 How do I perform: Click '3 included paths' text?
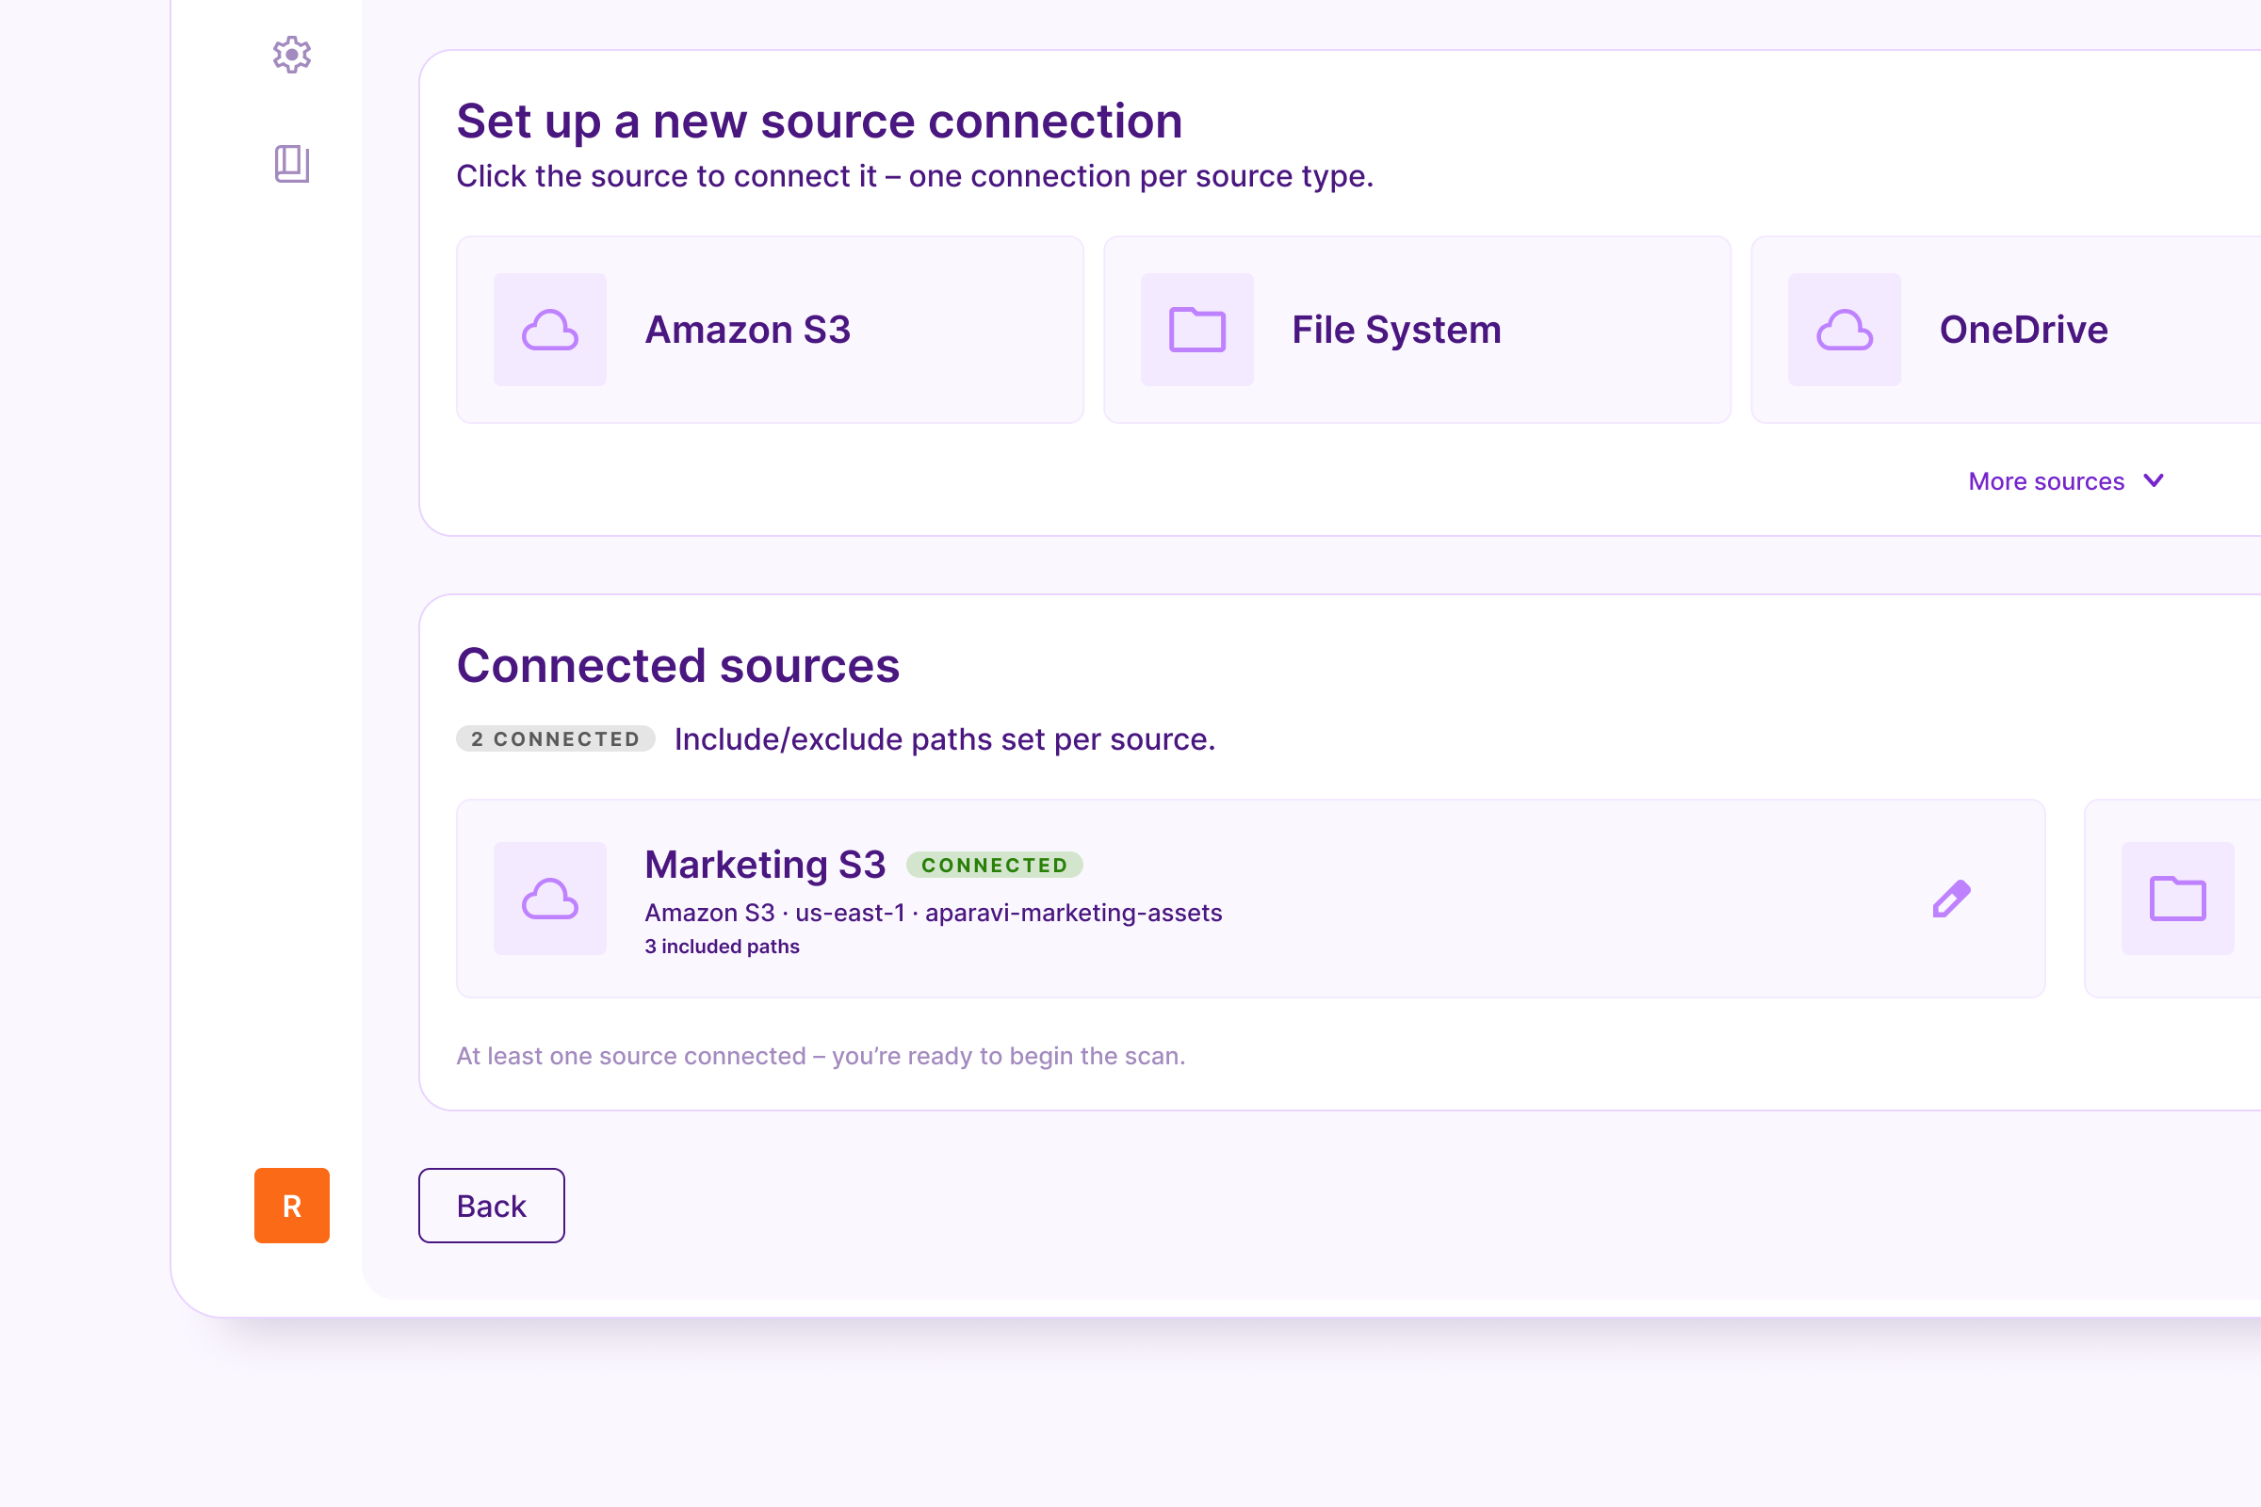coord(722,947)
